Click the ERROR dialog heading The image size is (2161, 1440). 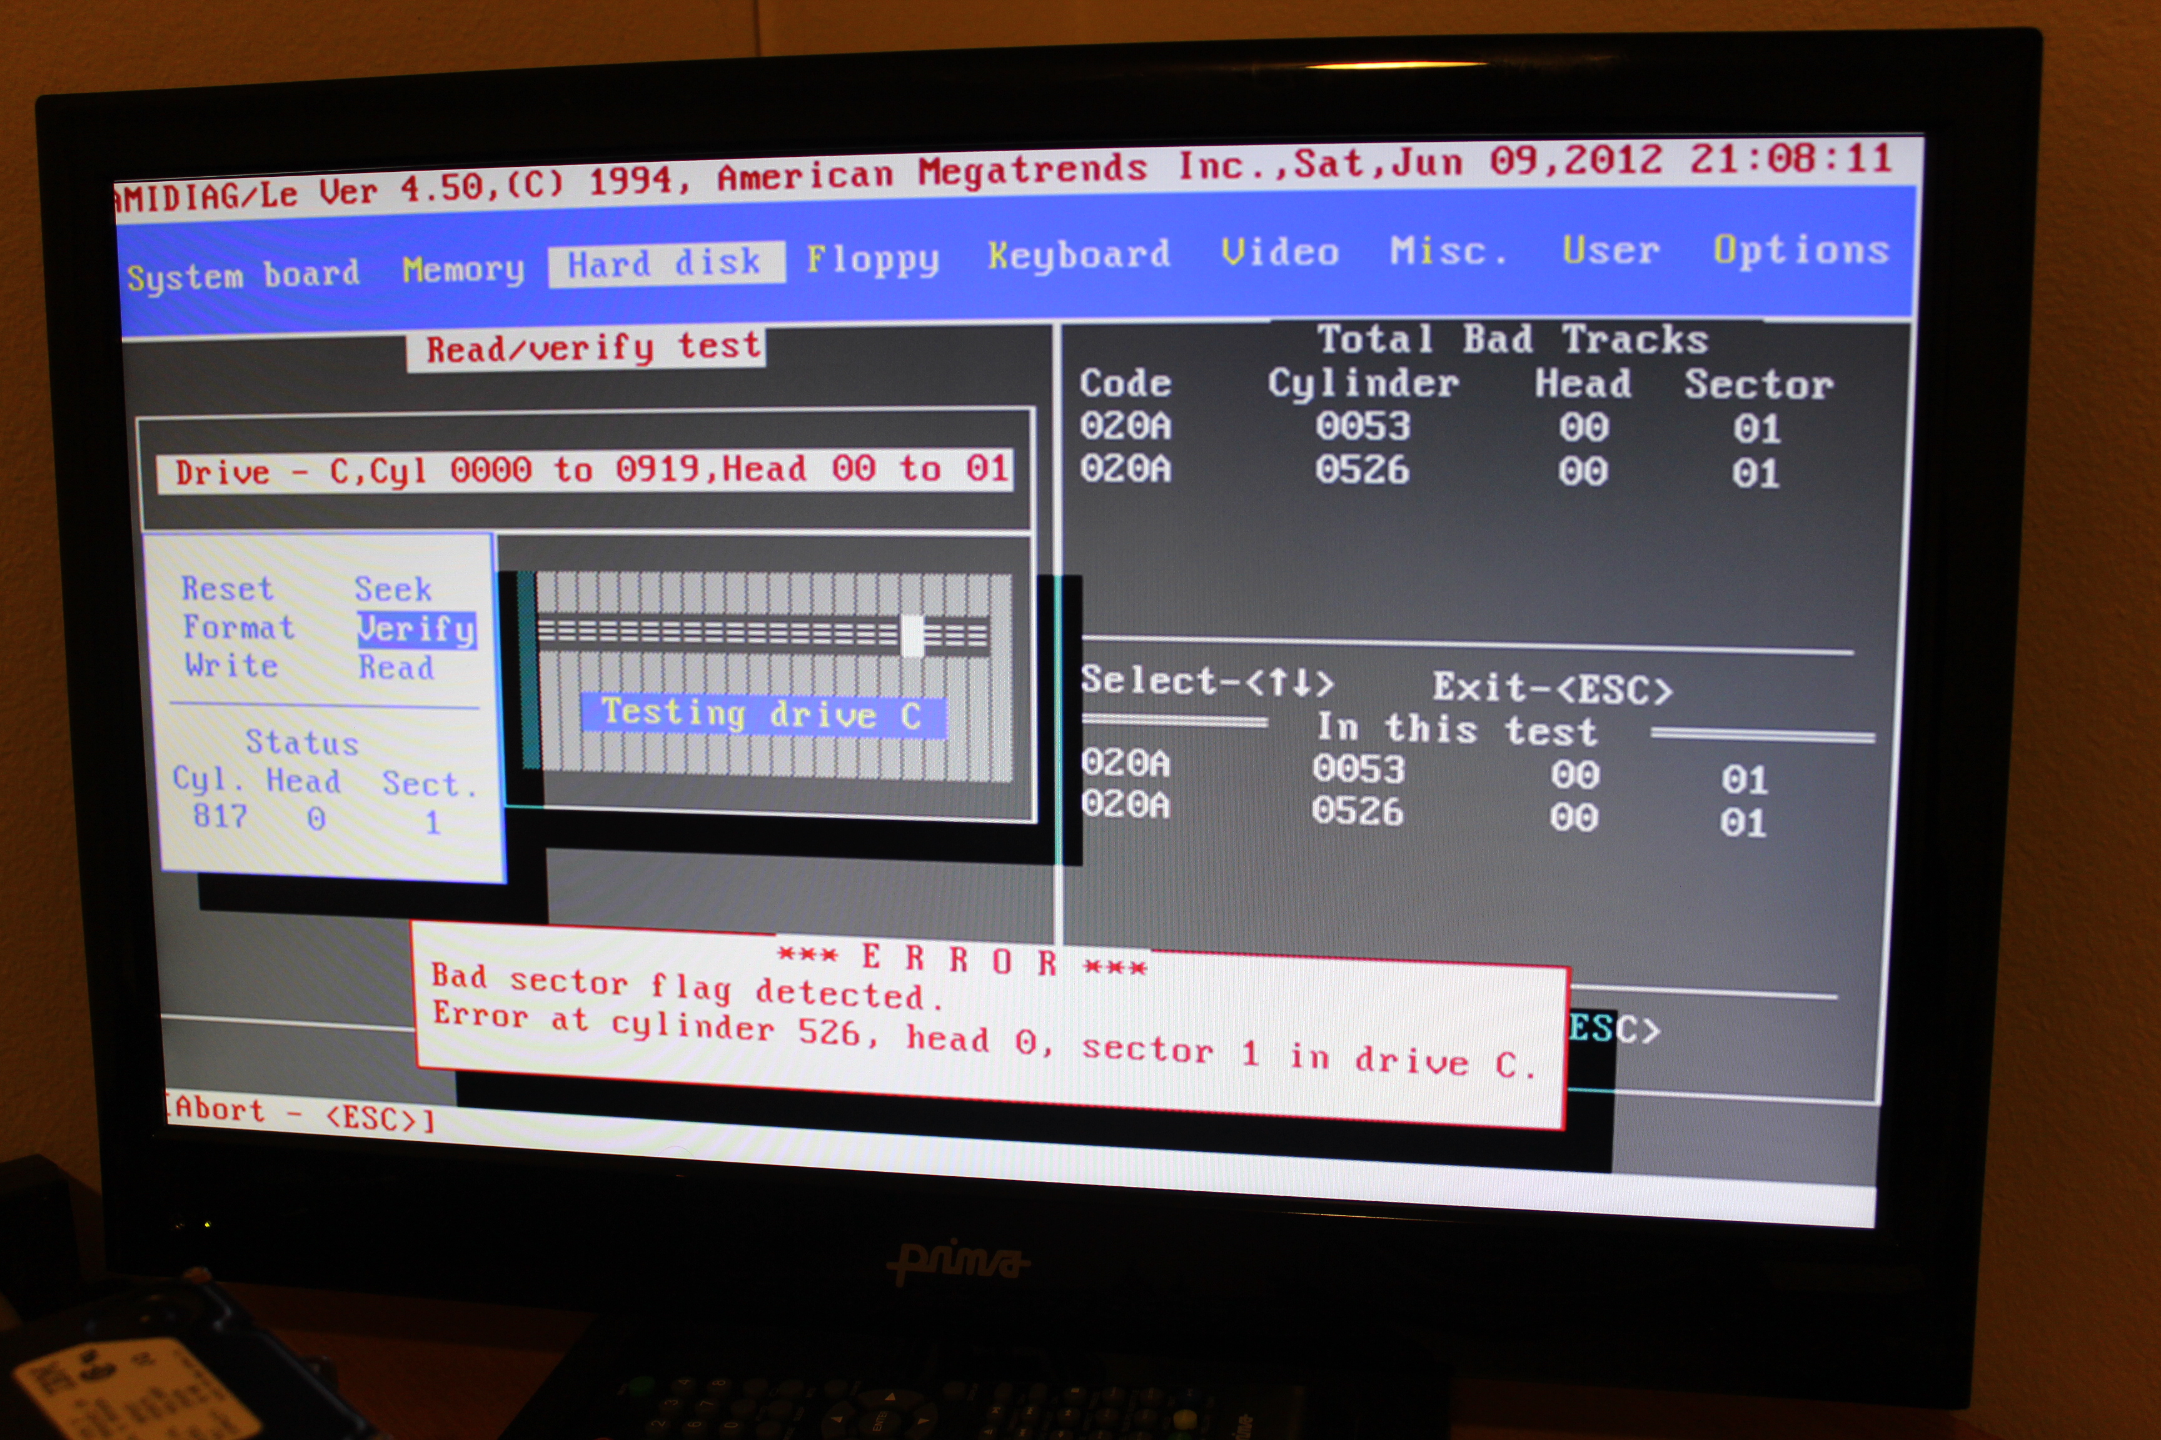pos(962,961)
